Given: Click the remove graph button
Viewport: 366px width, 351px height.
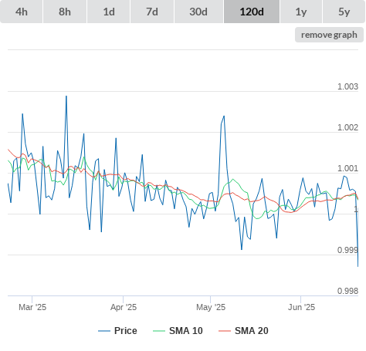Looking at the screenshot, I should click(329, 35).
